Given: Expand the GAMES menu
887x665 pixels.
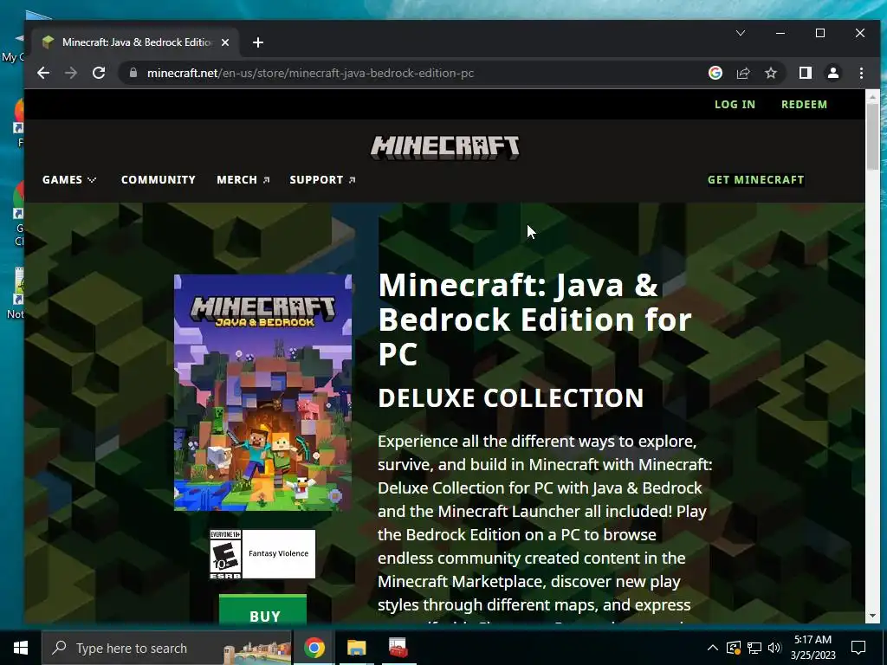Looking at the screenshot, I should click(x=69, y=180).
